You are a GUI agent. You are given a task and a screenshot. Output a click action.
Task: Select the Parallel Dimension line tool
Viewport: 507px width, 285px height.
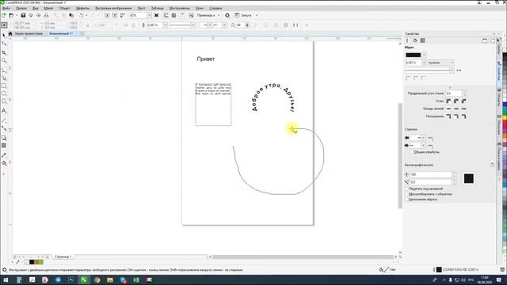pyautogui.click(x=4, y=120)
